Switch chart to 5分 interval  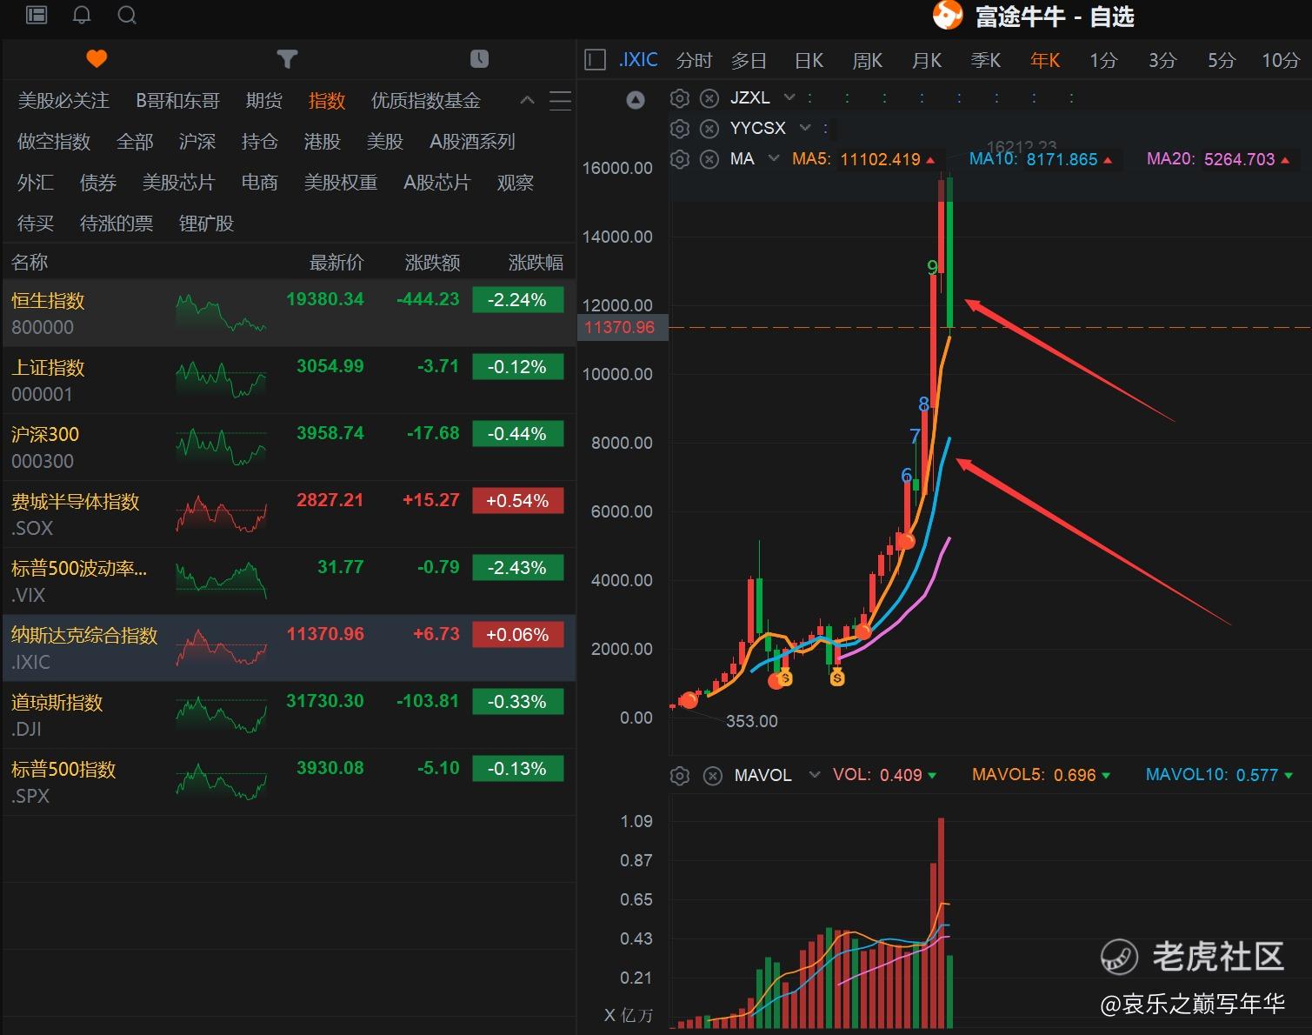click(1221, 60)
